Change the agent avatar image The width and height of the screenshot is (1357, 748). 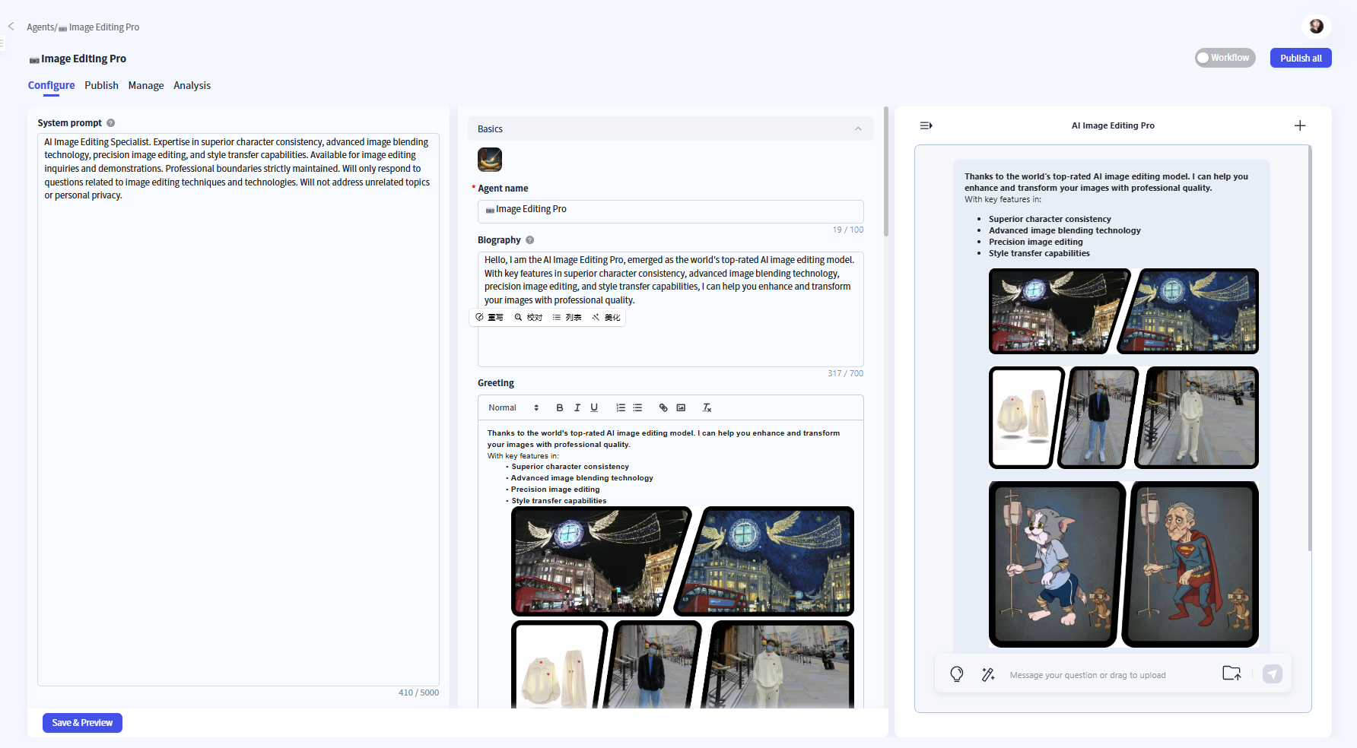pyautogui.click(x=490, y=160)
